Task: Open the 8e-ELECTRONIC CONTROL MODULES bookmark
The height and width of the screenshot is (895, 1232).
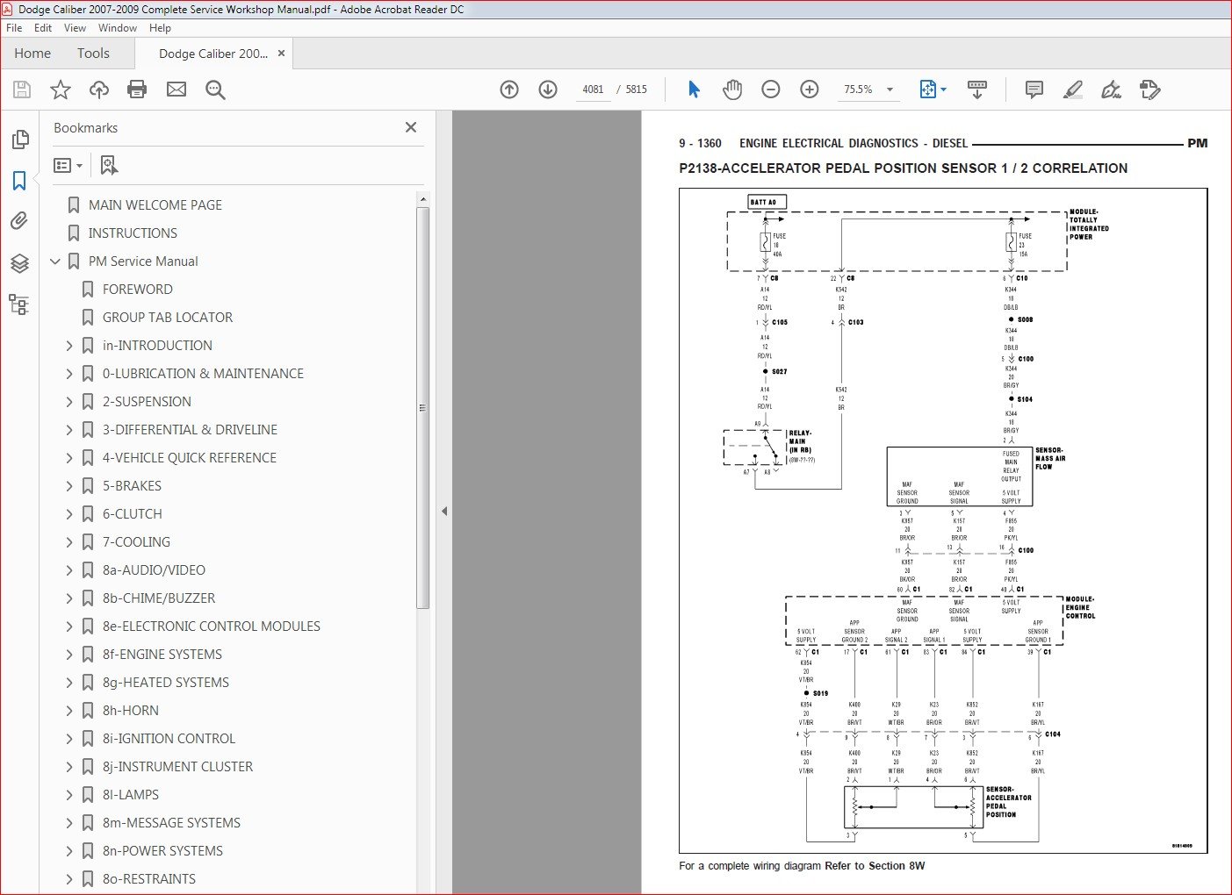Action: 212,626
